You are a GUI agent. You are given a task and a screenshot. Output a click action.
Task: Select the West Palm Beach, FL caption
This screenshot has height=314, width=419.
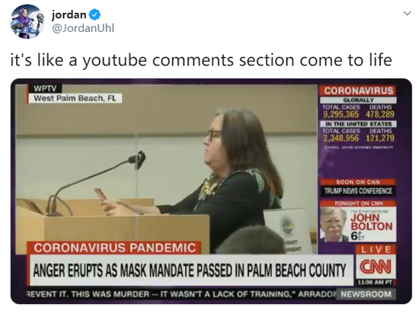75,98
